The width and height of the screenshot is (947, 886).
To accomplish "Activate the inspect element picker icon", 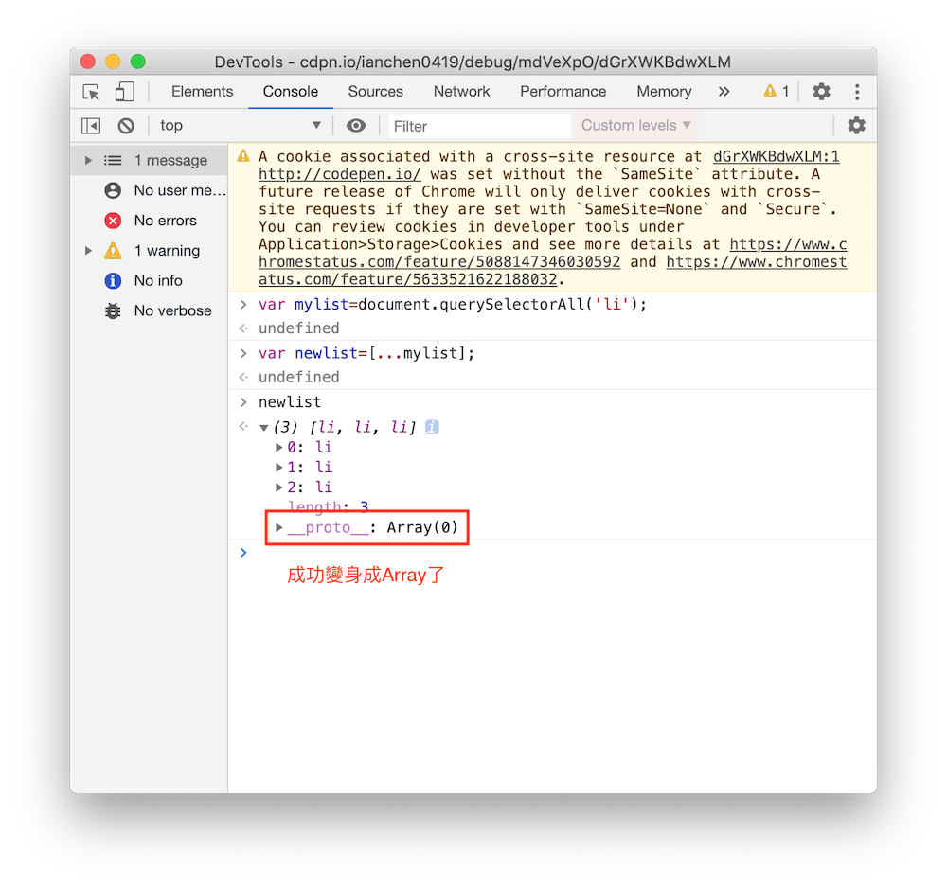I will coord(91,92).
